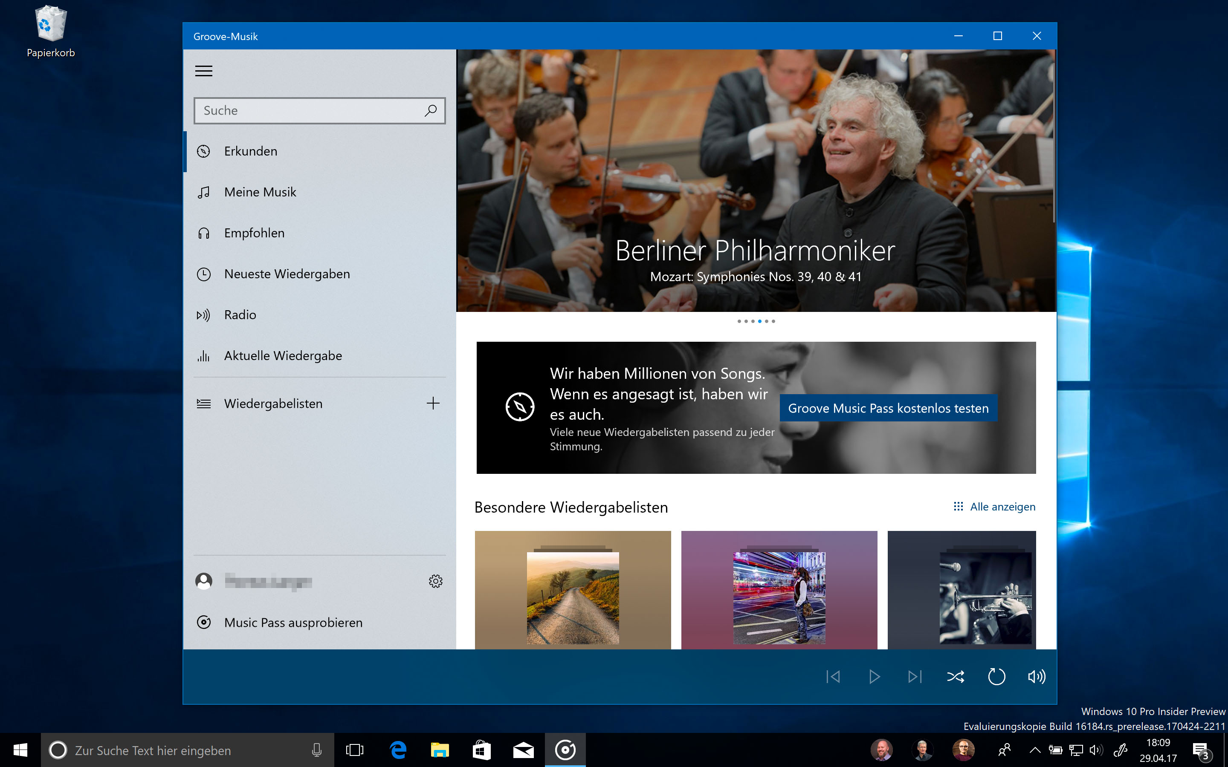This screenshot has width=1228, height=767.
Task: Select Music Pass ausprobieren
Action: pyautogui.click(x=319, y=623)
